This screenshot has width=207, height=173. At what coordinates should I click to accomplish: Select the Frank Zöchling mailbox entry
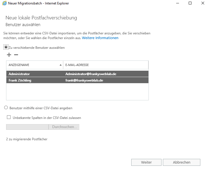point(21,80)
